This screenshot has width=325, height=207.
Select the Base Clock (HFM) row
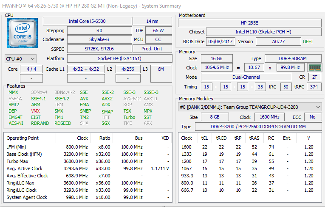pyautogui.click(x=88, y=154)
